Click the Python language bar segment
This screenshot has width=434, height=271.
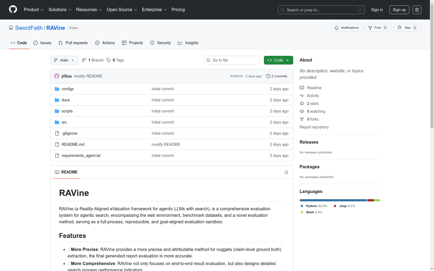[x=333, y=200]
